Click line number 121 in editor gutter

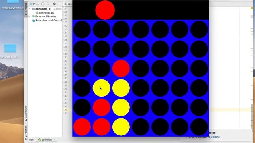(65, 22)
